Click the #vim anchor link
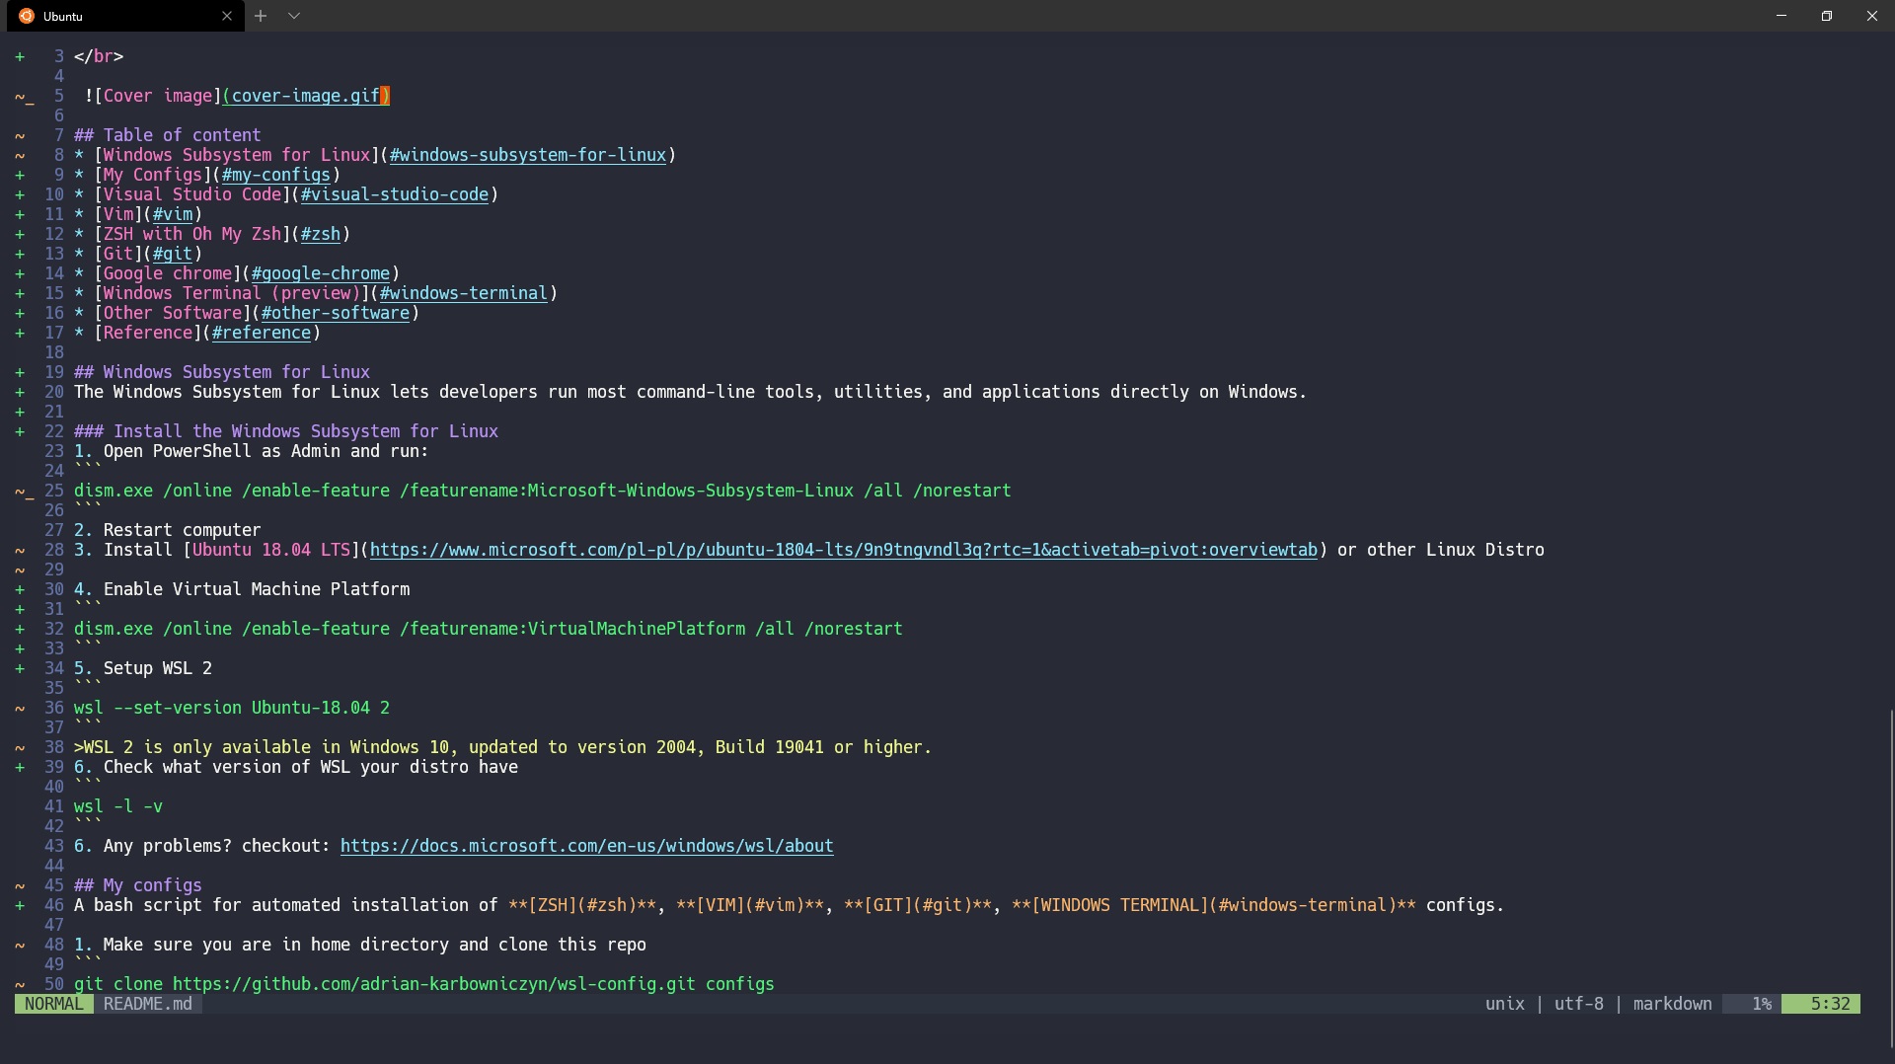The image size is (1895, 1064). [x=173, y=214]
